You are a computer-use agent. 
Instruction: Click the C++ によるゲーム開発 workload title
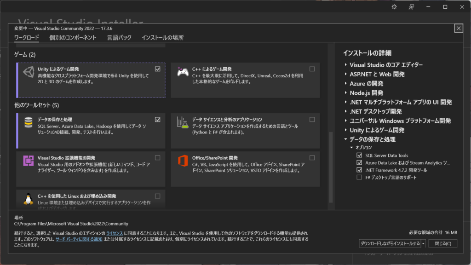point(212,69)
